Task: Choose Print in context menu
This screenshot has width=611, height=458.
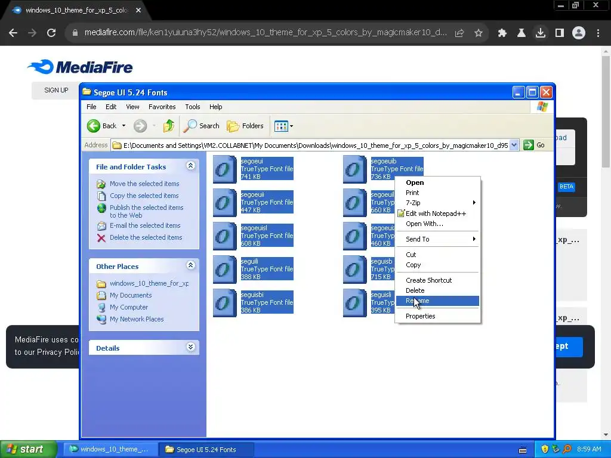Action: pos(437,193)
